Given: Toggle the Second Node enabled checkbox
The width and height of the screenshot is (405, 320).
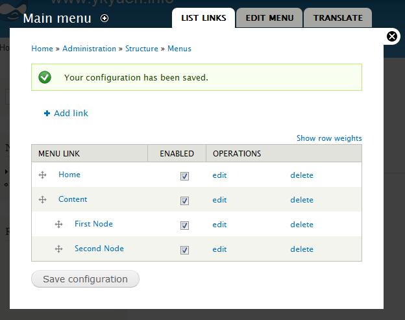Looking at the screenshot, I should point(184,250).
